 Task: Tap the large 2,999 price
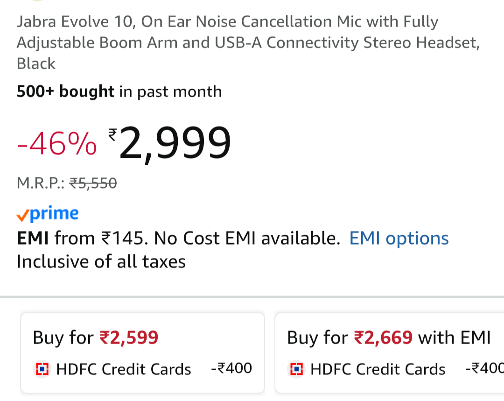(175, 144)
